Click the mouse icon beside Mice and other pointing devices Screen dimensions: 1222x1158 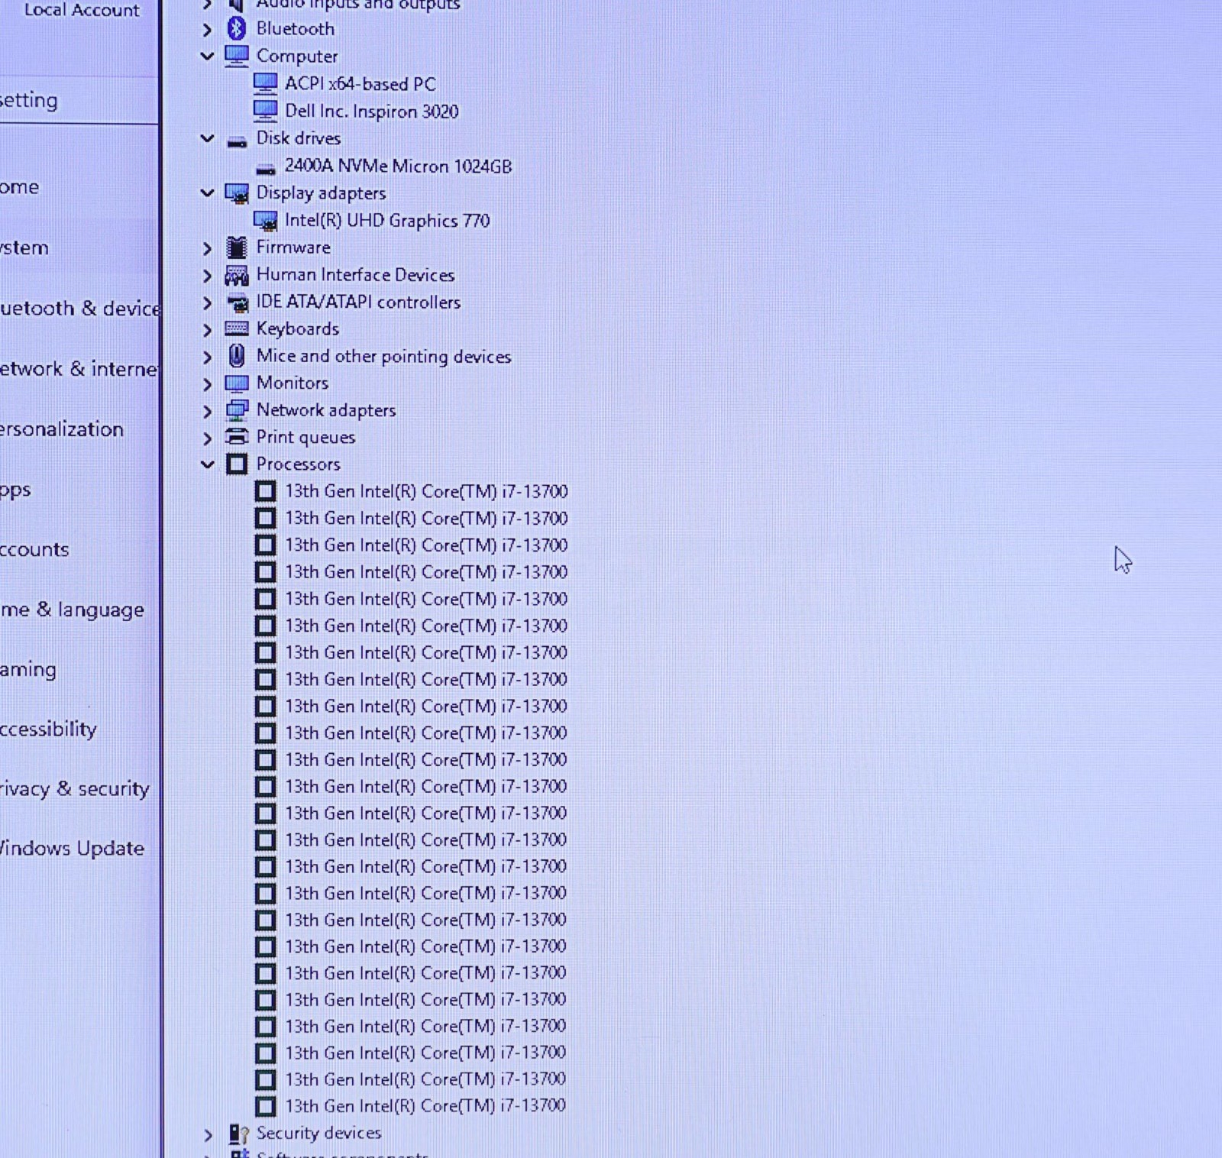click(237, 356)
